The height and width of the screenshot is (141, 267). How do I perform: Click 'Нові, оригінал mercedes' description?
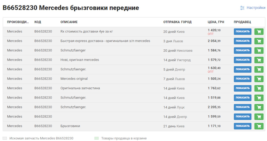point(80,60)
